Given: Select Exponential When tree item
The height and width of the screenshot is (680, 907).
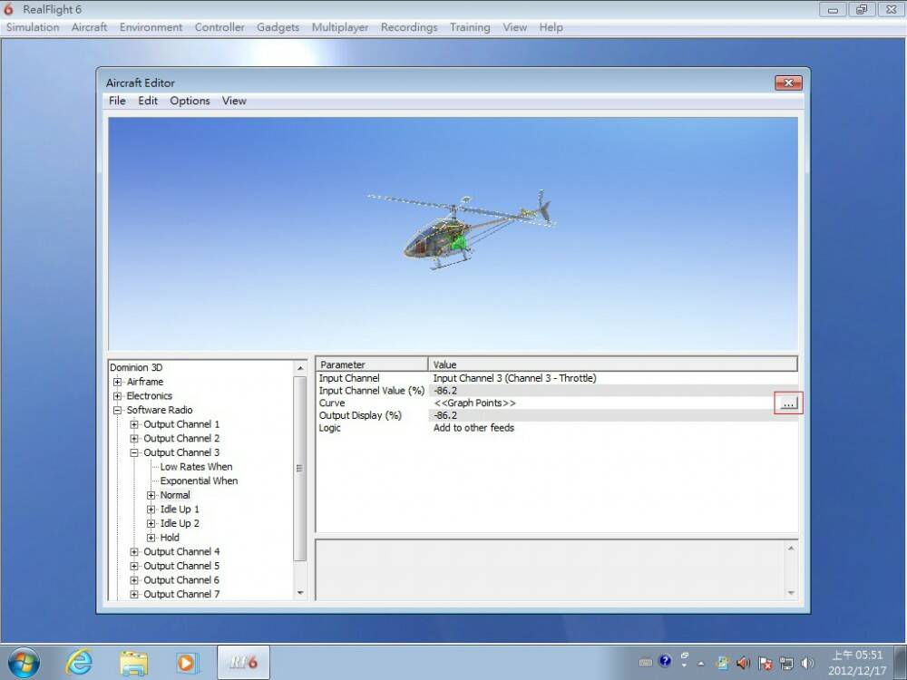Looking at the screenshot, I should 199,481.
